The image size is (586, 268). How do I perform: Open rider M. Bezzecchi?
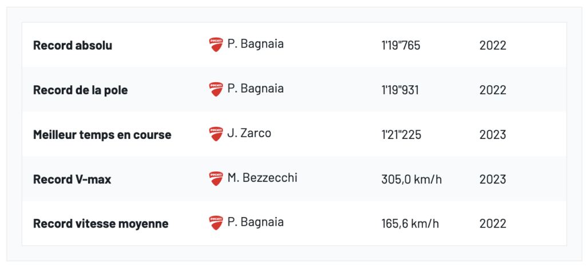pyautogui.click(x=262, y=178)
